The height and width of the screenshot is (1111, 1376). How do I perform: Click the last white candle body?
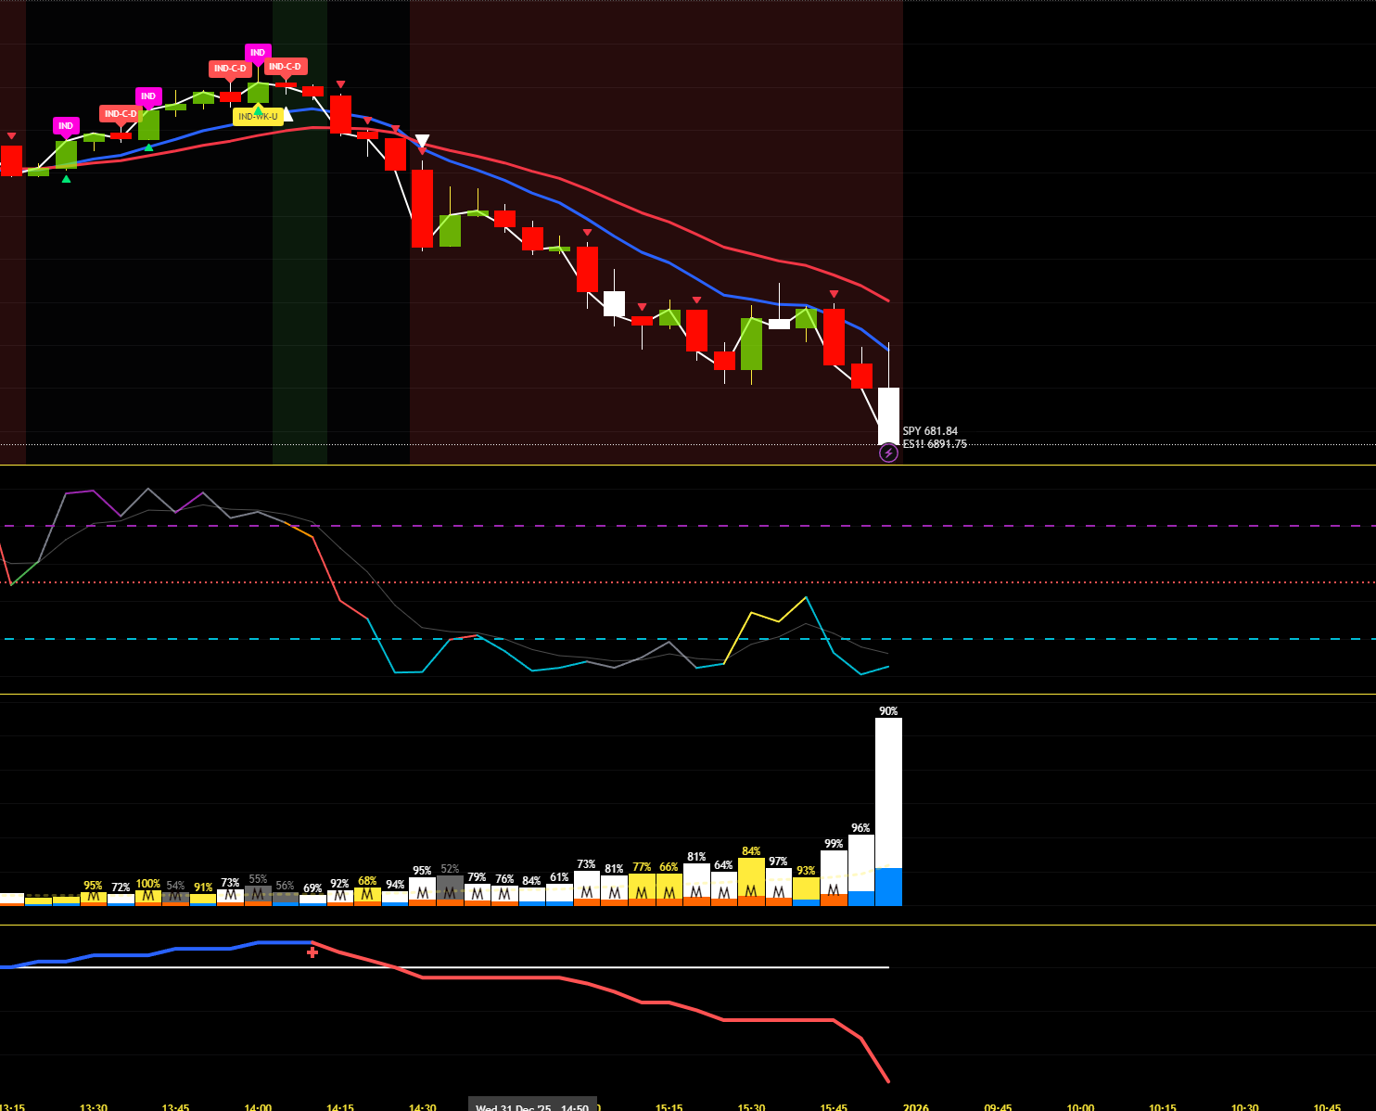(x=888, y=415)
